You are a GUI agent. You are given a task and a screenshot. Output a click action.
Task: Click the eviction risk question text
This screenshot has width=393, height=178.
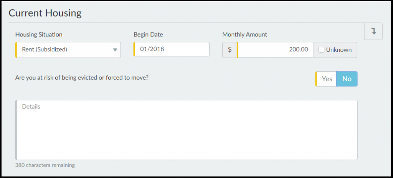82,77
